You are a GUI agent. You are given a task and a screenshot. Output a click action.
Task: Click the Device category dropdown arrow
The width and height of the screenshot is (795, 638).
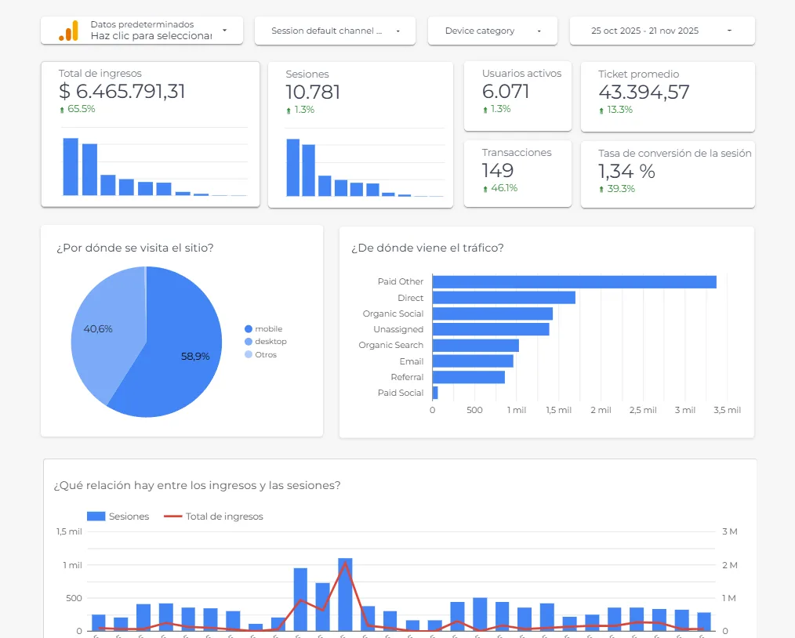(539, 31)
